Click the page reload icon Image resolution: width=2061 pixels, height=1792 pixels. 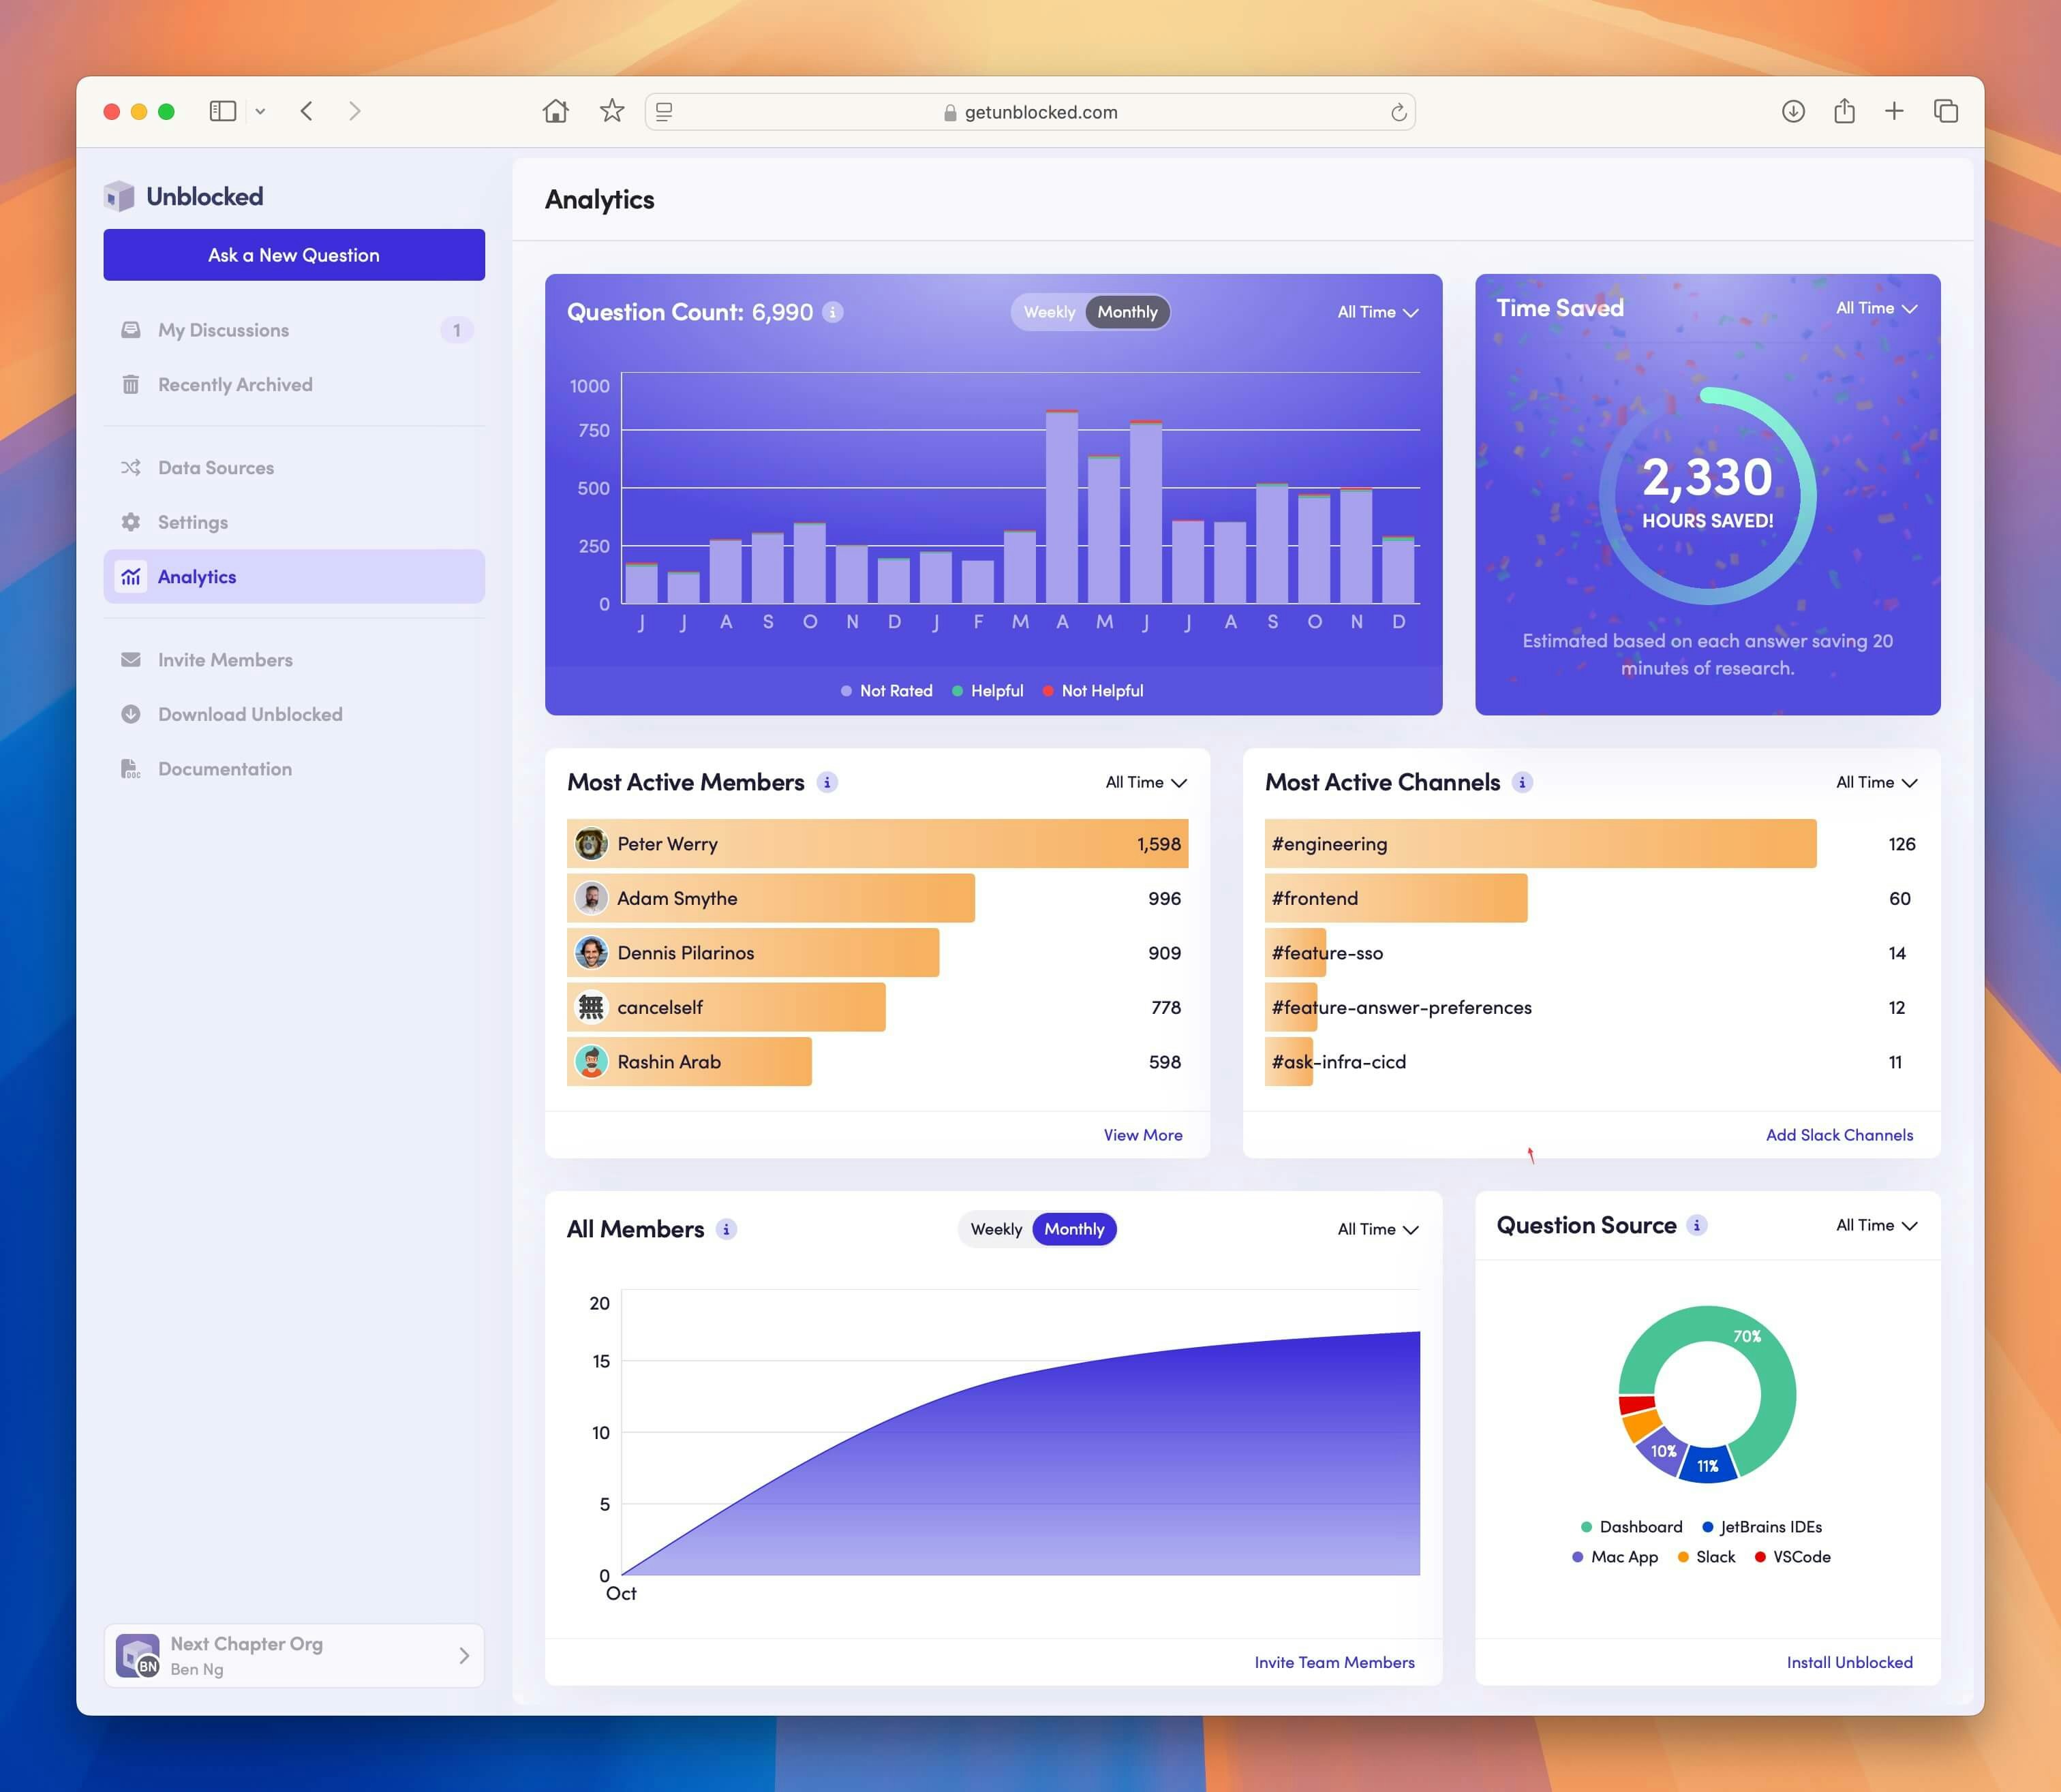point(1399,112)
